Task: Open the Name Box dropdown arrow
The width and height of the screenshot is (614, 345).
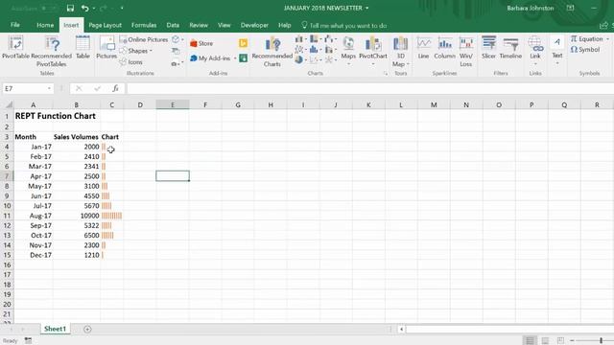Action: [49, 89]
